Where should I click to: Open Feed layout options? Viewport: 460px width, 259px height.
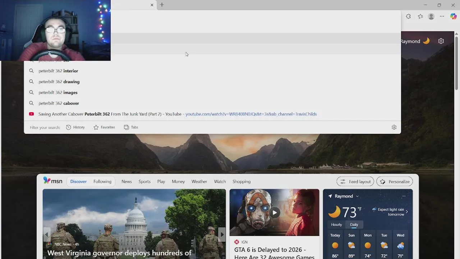(355, 182)
